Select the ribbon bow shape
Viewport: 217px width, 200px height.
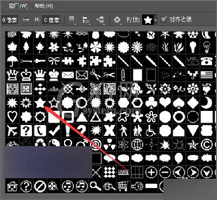54,61
